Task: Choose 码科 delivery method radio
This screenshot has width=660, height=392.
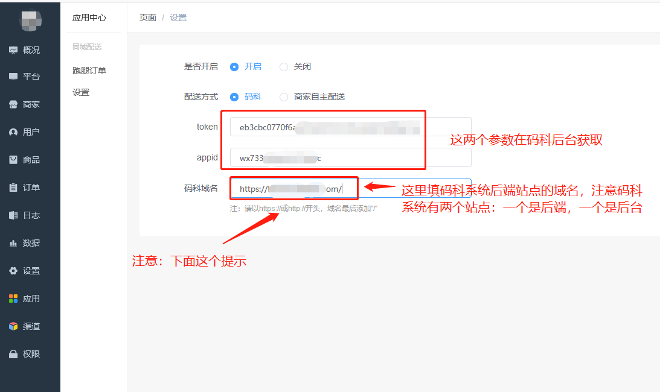Action: coord(234,97)
